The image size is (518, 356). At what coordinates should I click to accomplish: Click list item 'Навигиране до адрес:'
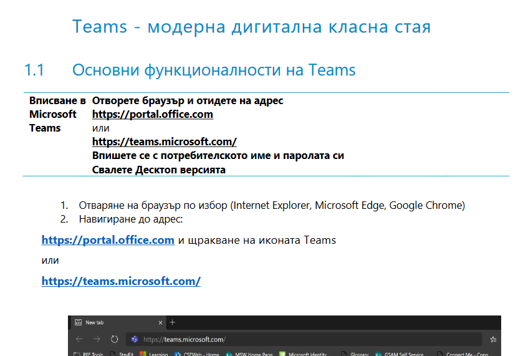click(131, 219)
